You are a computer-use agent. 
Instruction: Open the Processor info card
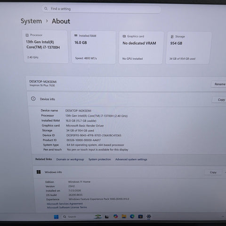click(46, 47)
